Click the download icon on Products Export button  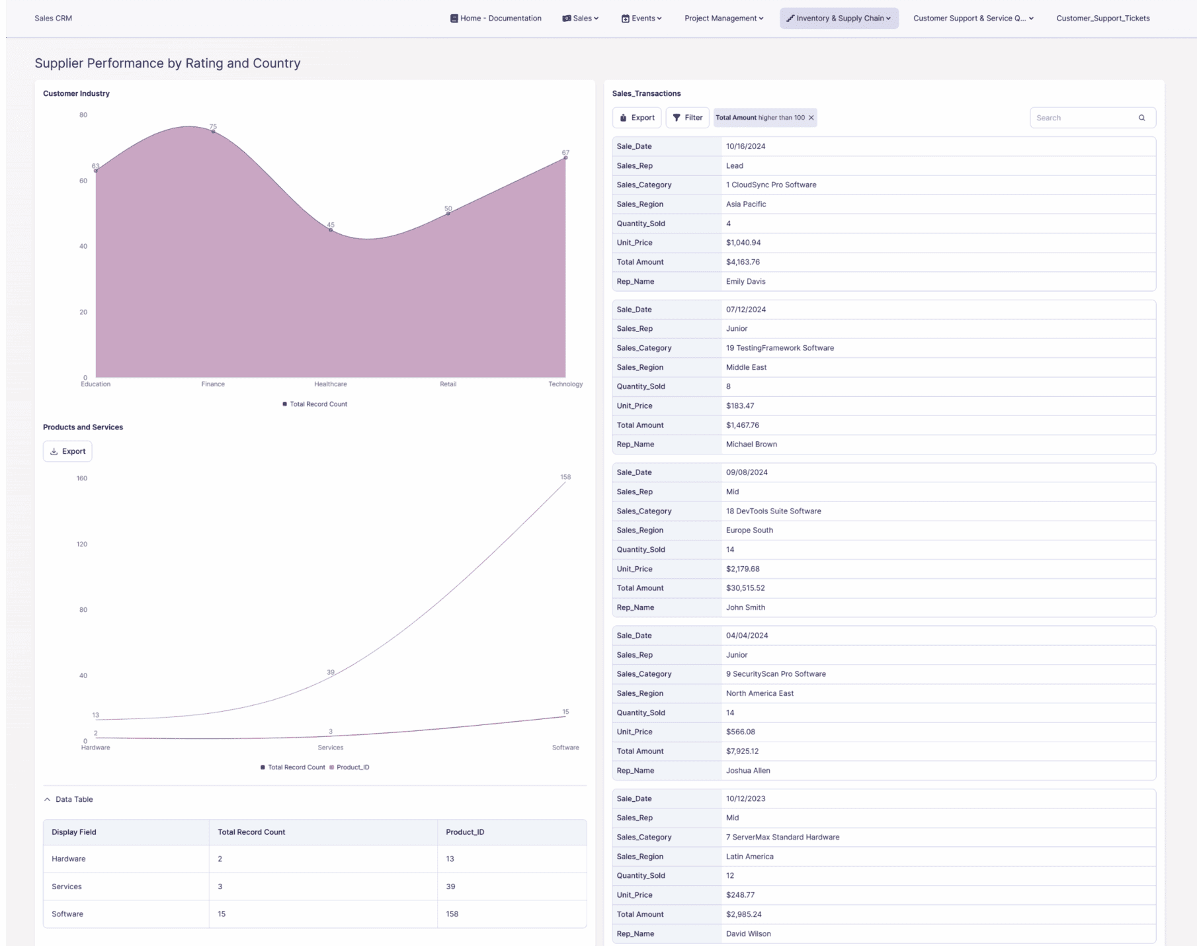pyautogui.click(x=54, y=451)
